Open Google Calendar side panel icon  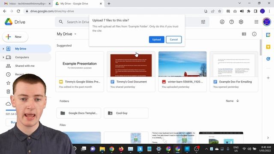coord(268,35)
